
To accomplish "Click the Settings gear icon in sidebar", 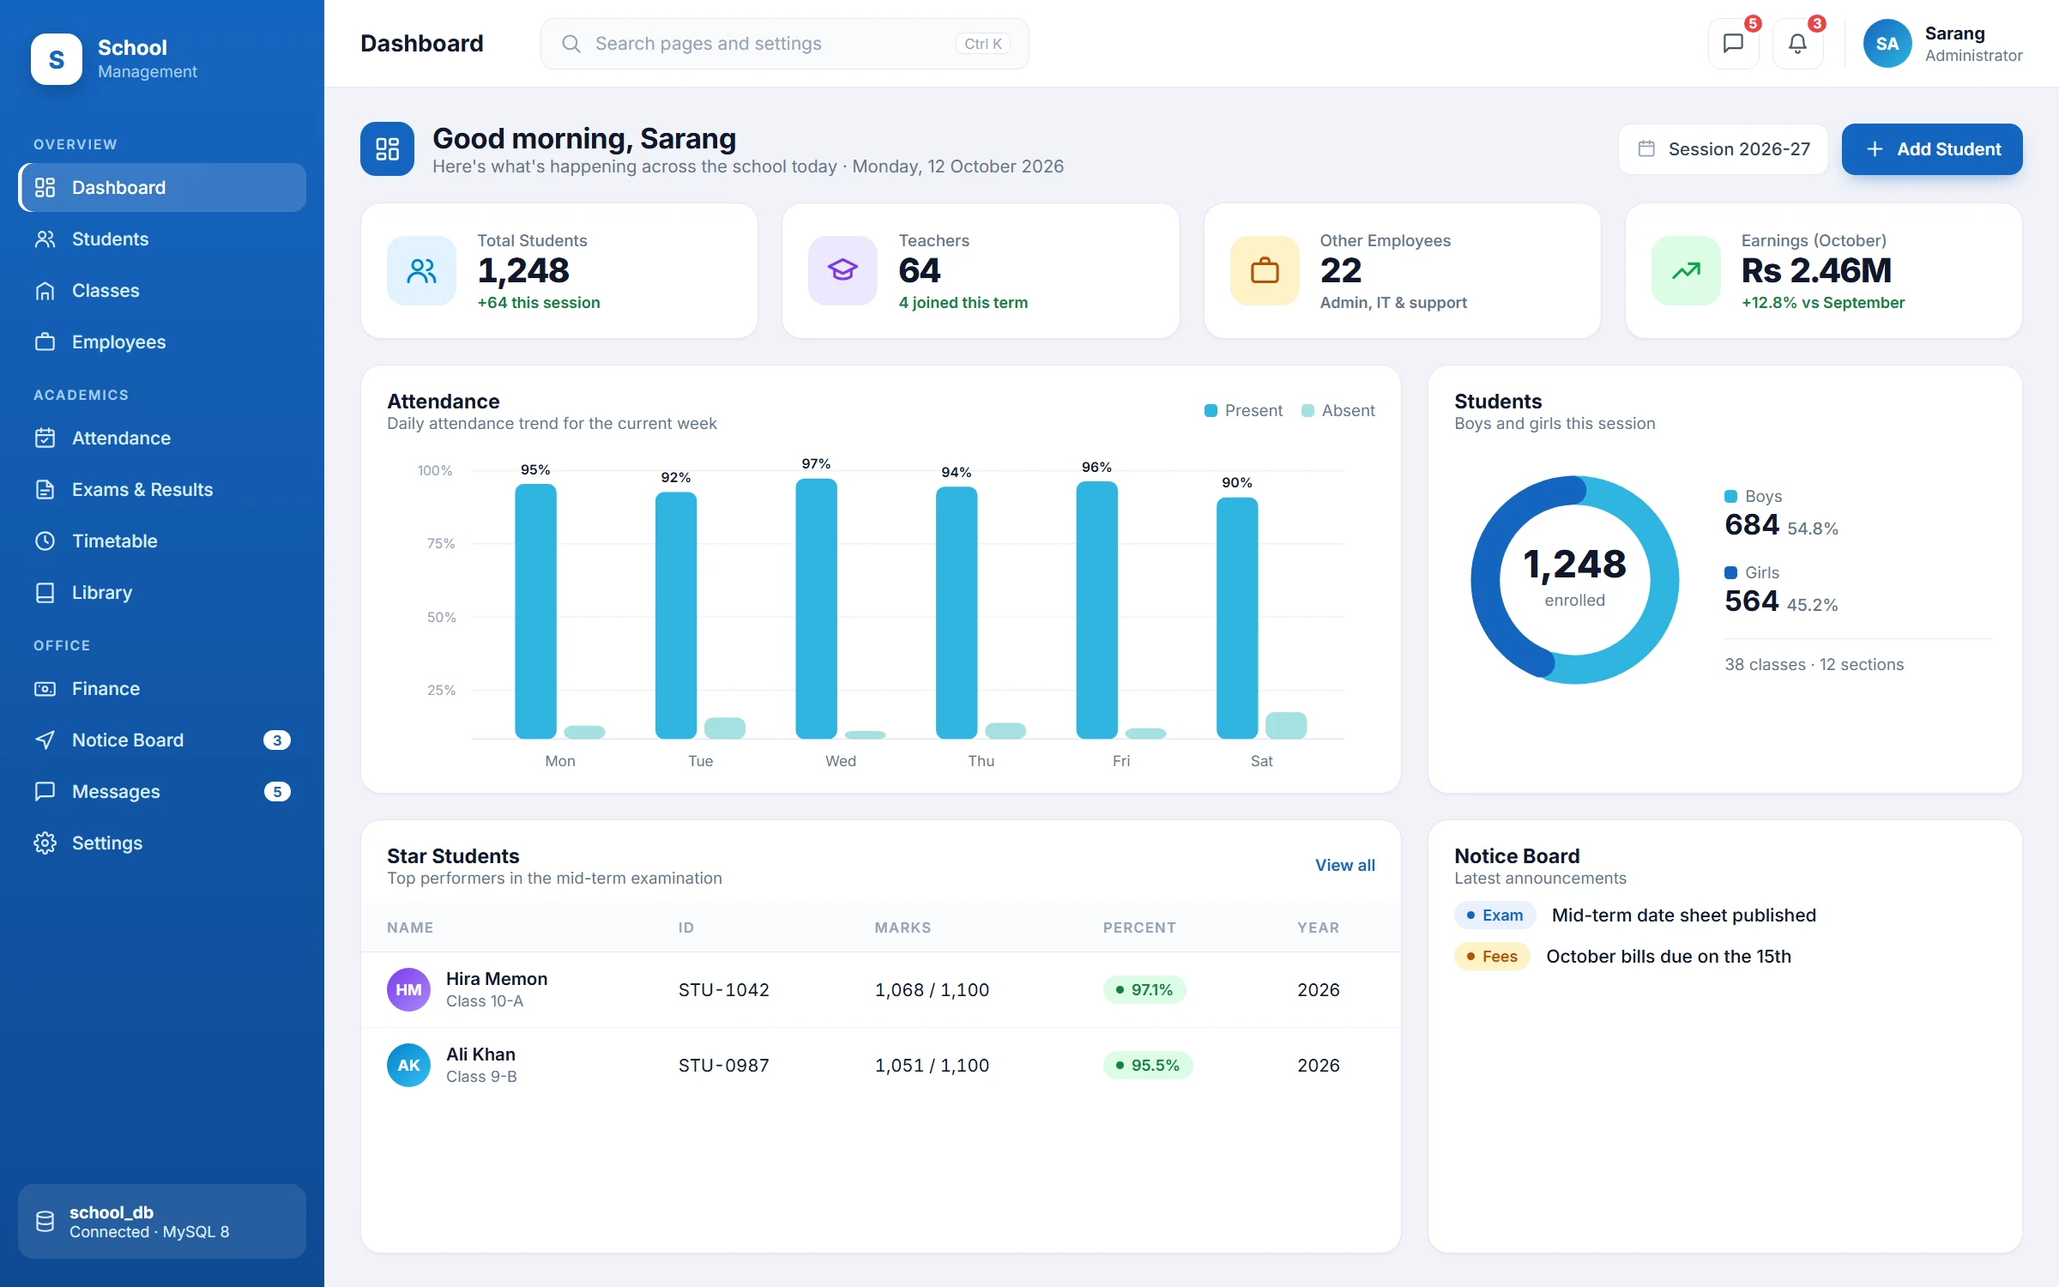I will [45, 843].
